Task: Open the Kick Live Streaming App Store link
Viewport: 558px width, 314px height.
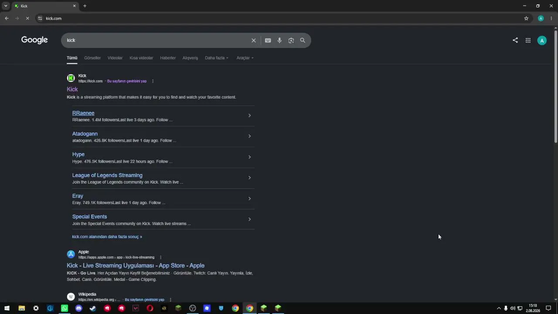Action: coord(136,266)
